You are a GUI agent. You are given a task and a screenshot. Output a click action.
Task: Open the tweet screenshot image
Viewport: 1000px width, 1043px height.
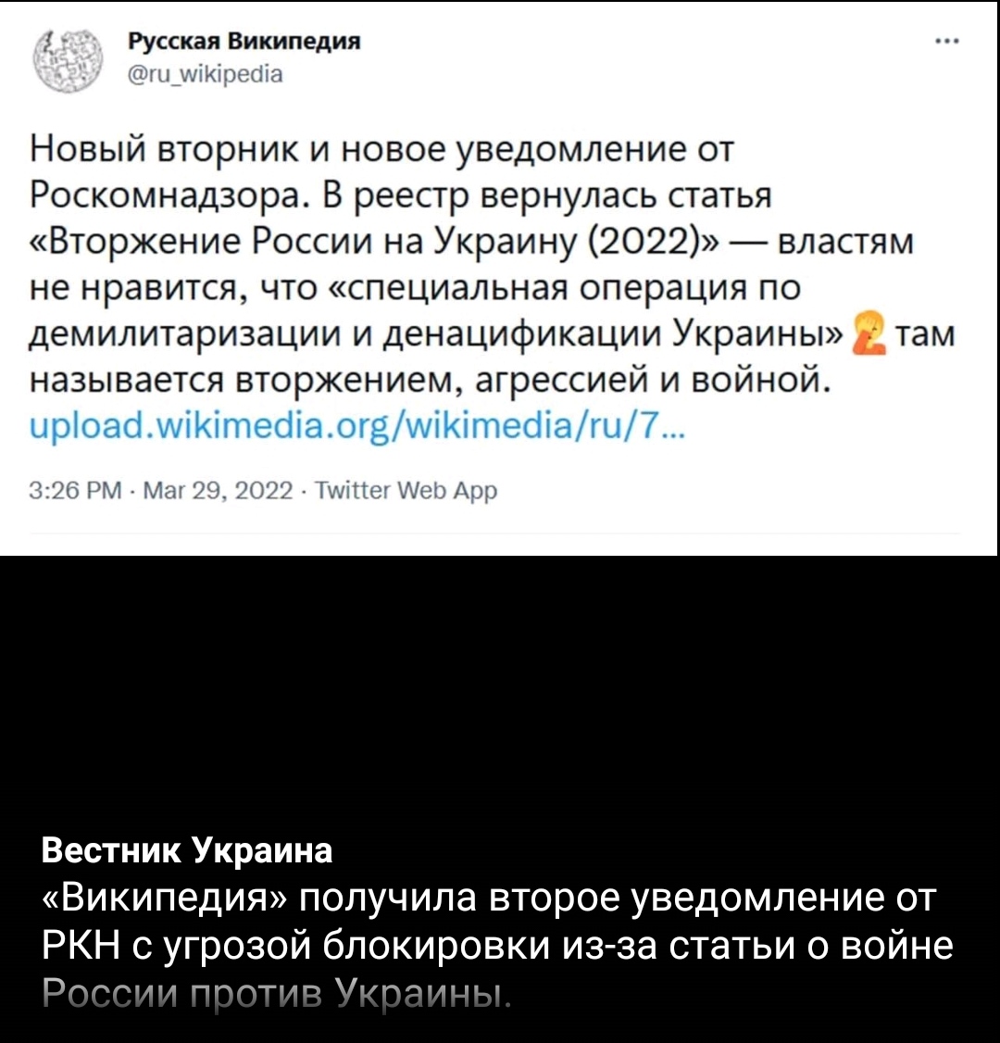pyautogui.click(x=499, y=278)
